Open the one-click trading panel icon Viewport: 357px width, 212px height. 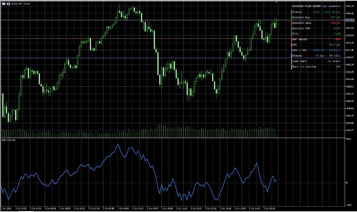pyautogui.click(x=4, y=4)
